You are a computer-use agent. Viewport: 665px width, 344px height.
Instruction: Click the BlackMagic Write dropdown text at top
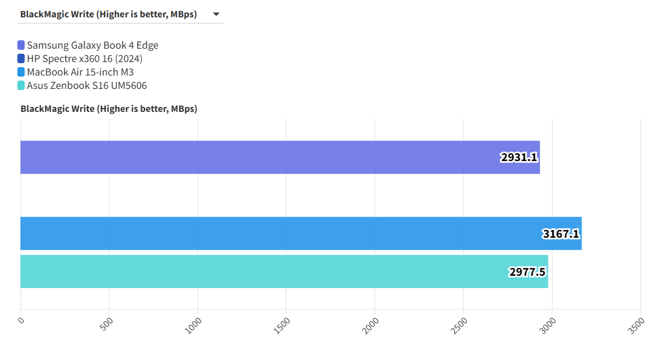coord(109,15)
